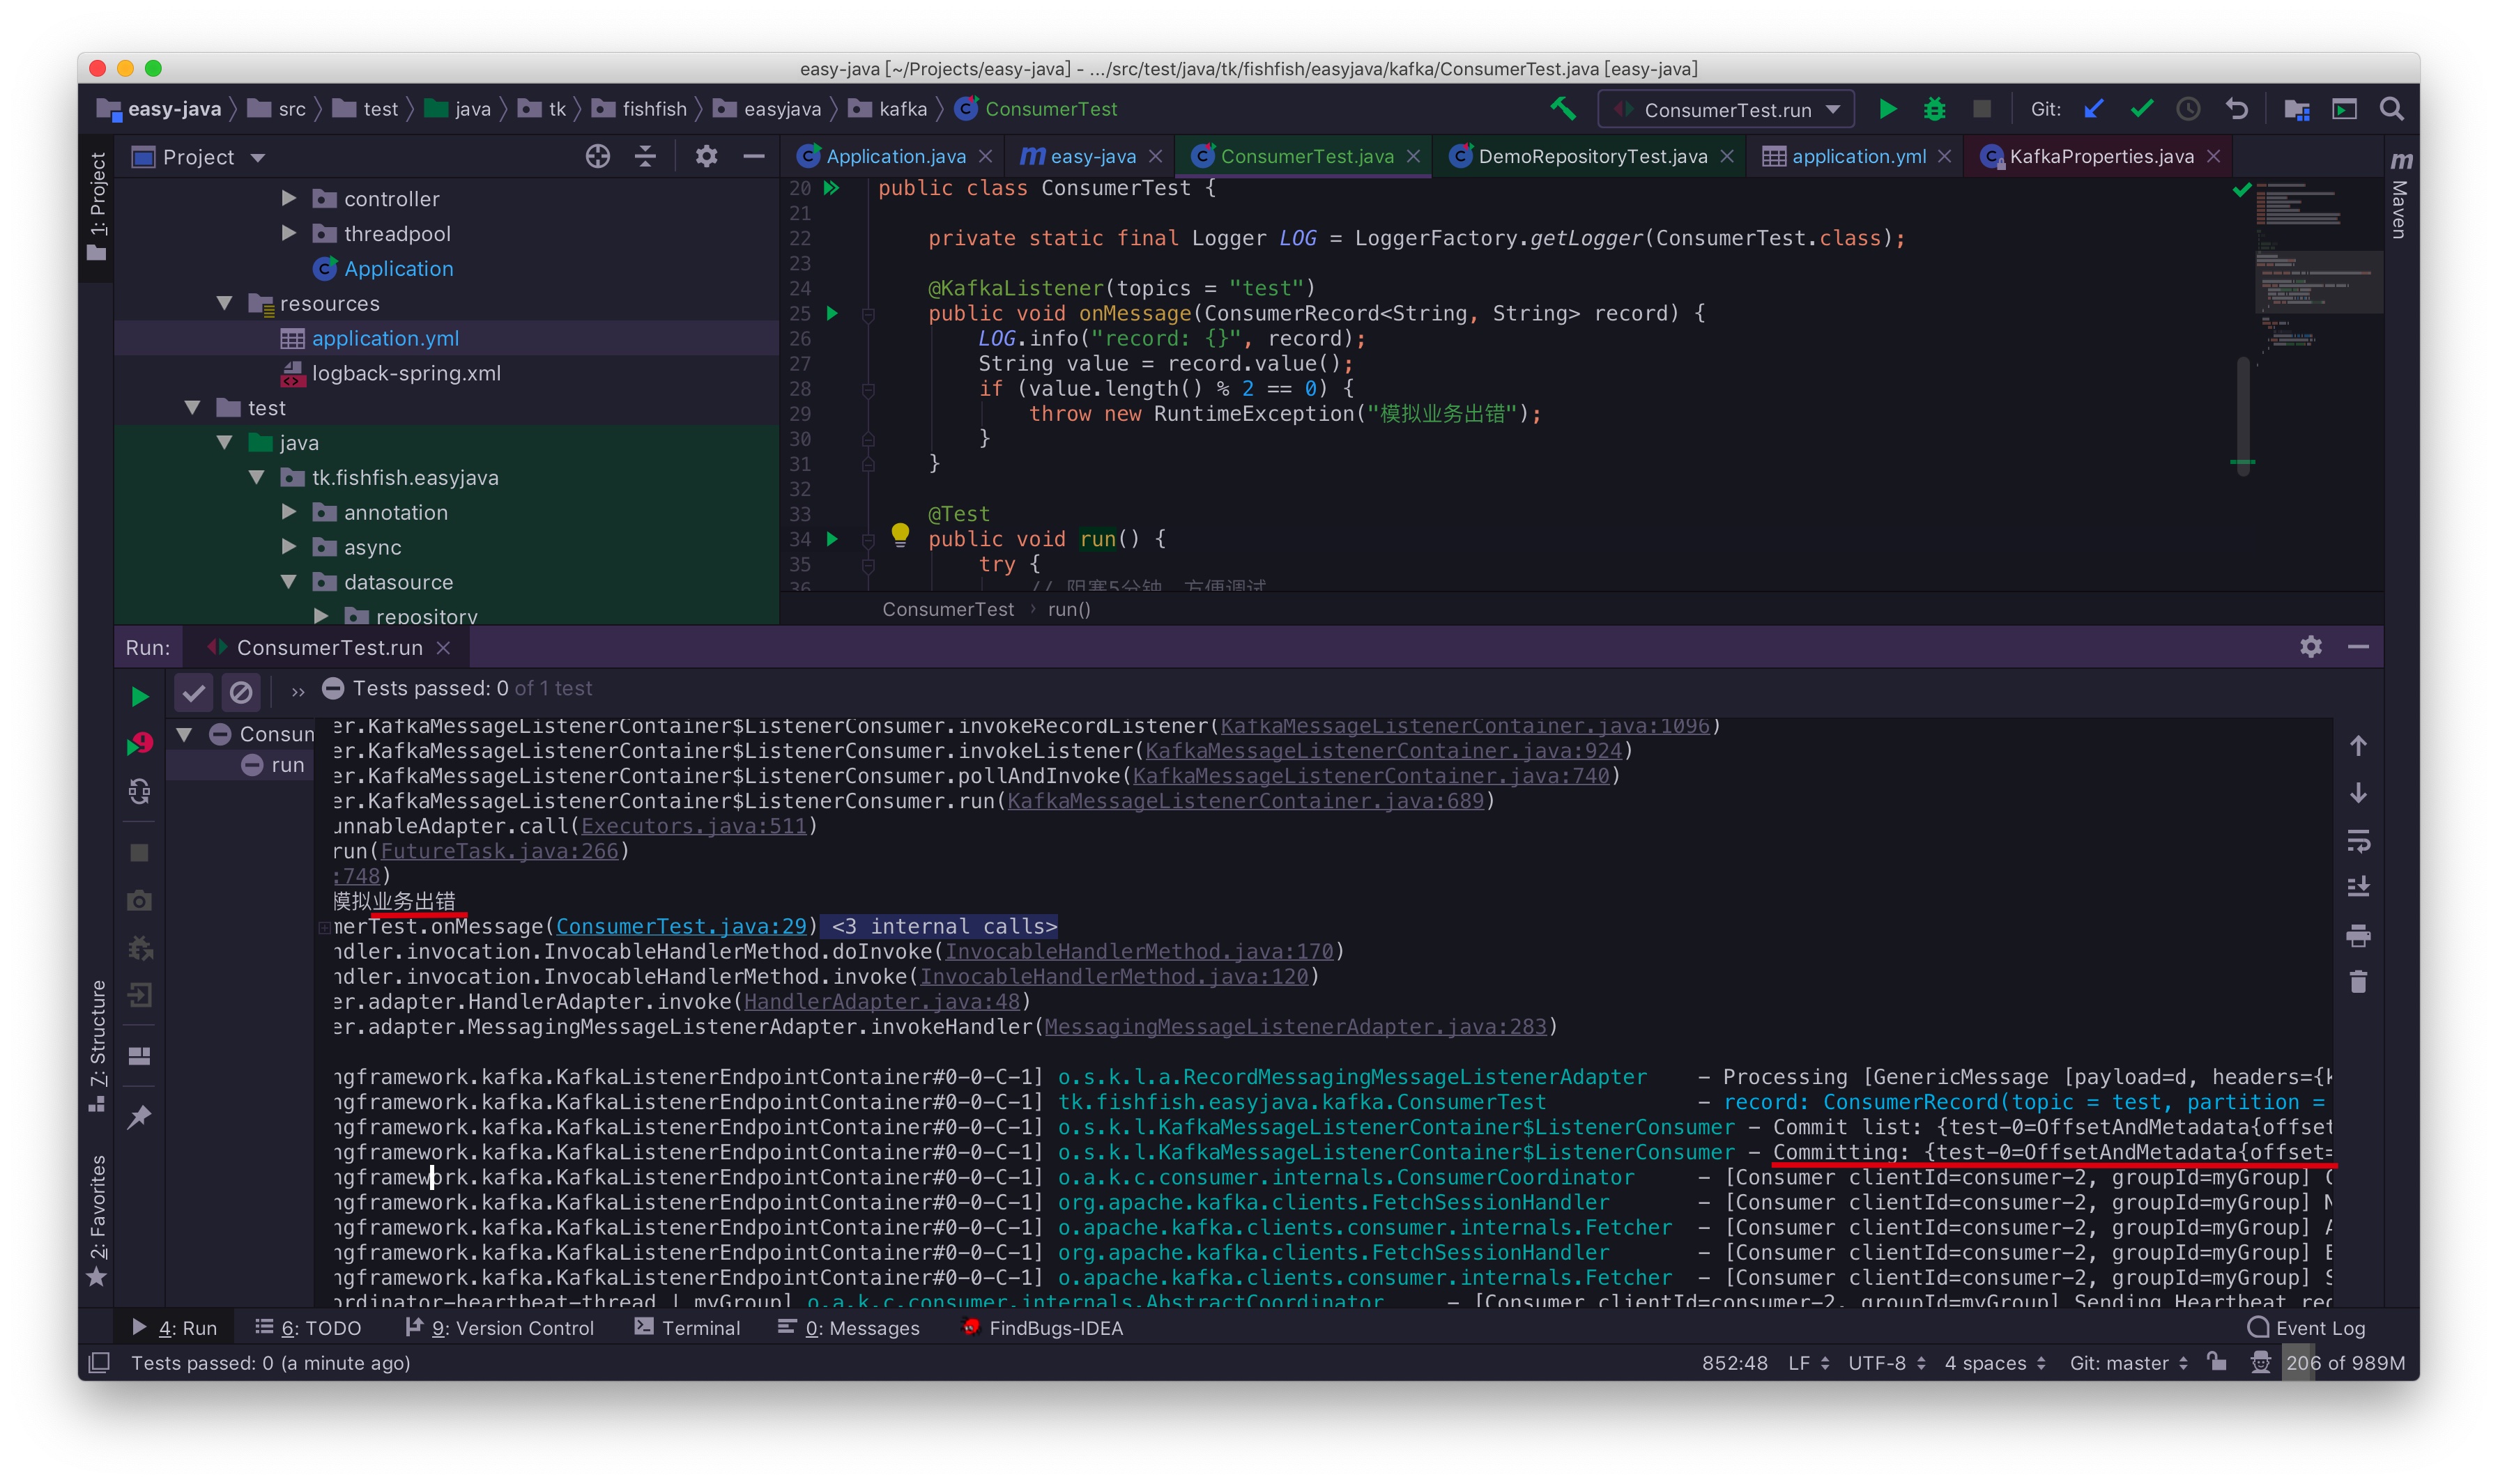Viewport: 2498px width, 1484px height.
Task: Open the ConsumerTest.java:29 stack trace link
Action: (680, 927)
